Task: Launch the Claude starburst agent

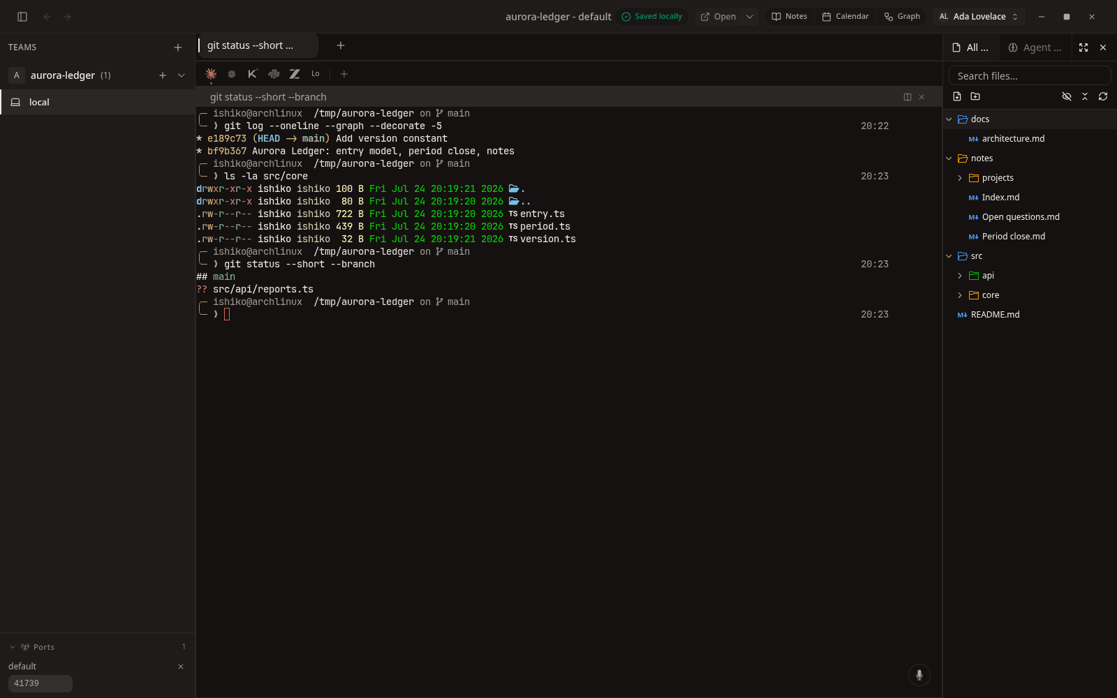Action: (x=211, y=74)
